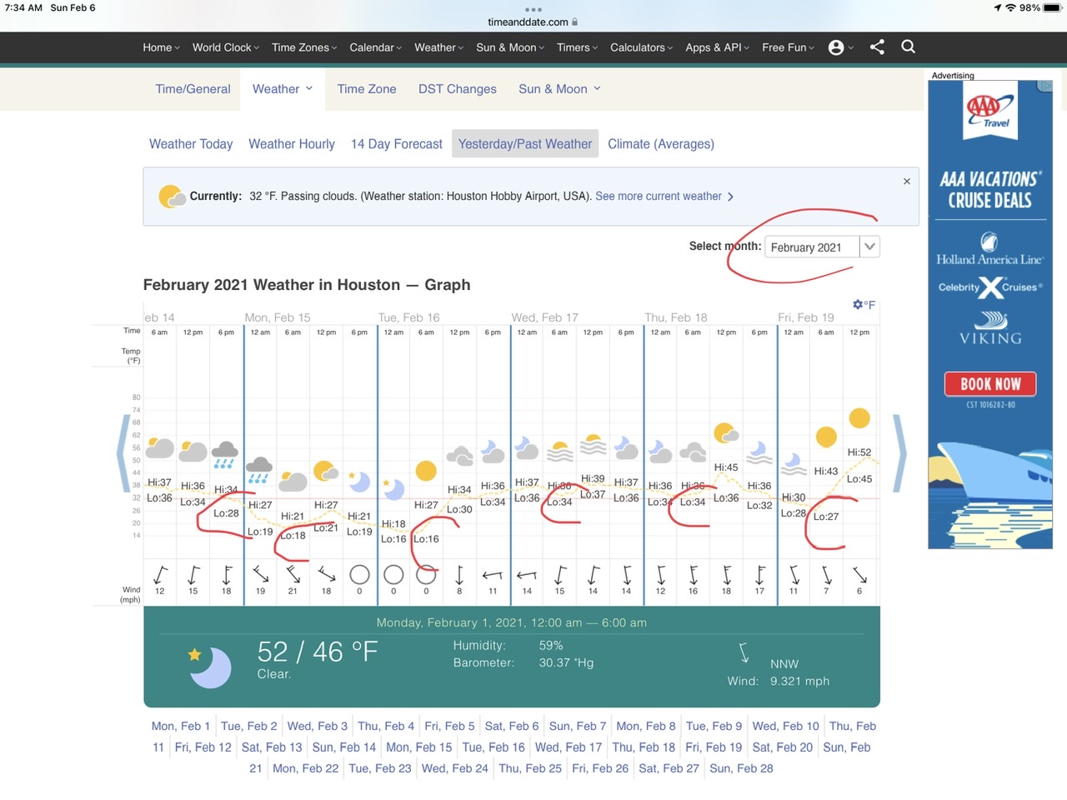Open the Climate (Averages) tab
Viewport: 1067px width, 800px height.
point(660,144)
